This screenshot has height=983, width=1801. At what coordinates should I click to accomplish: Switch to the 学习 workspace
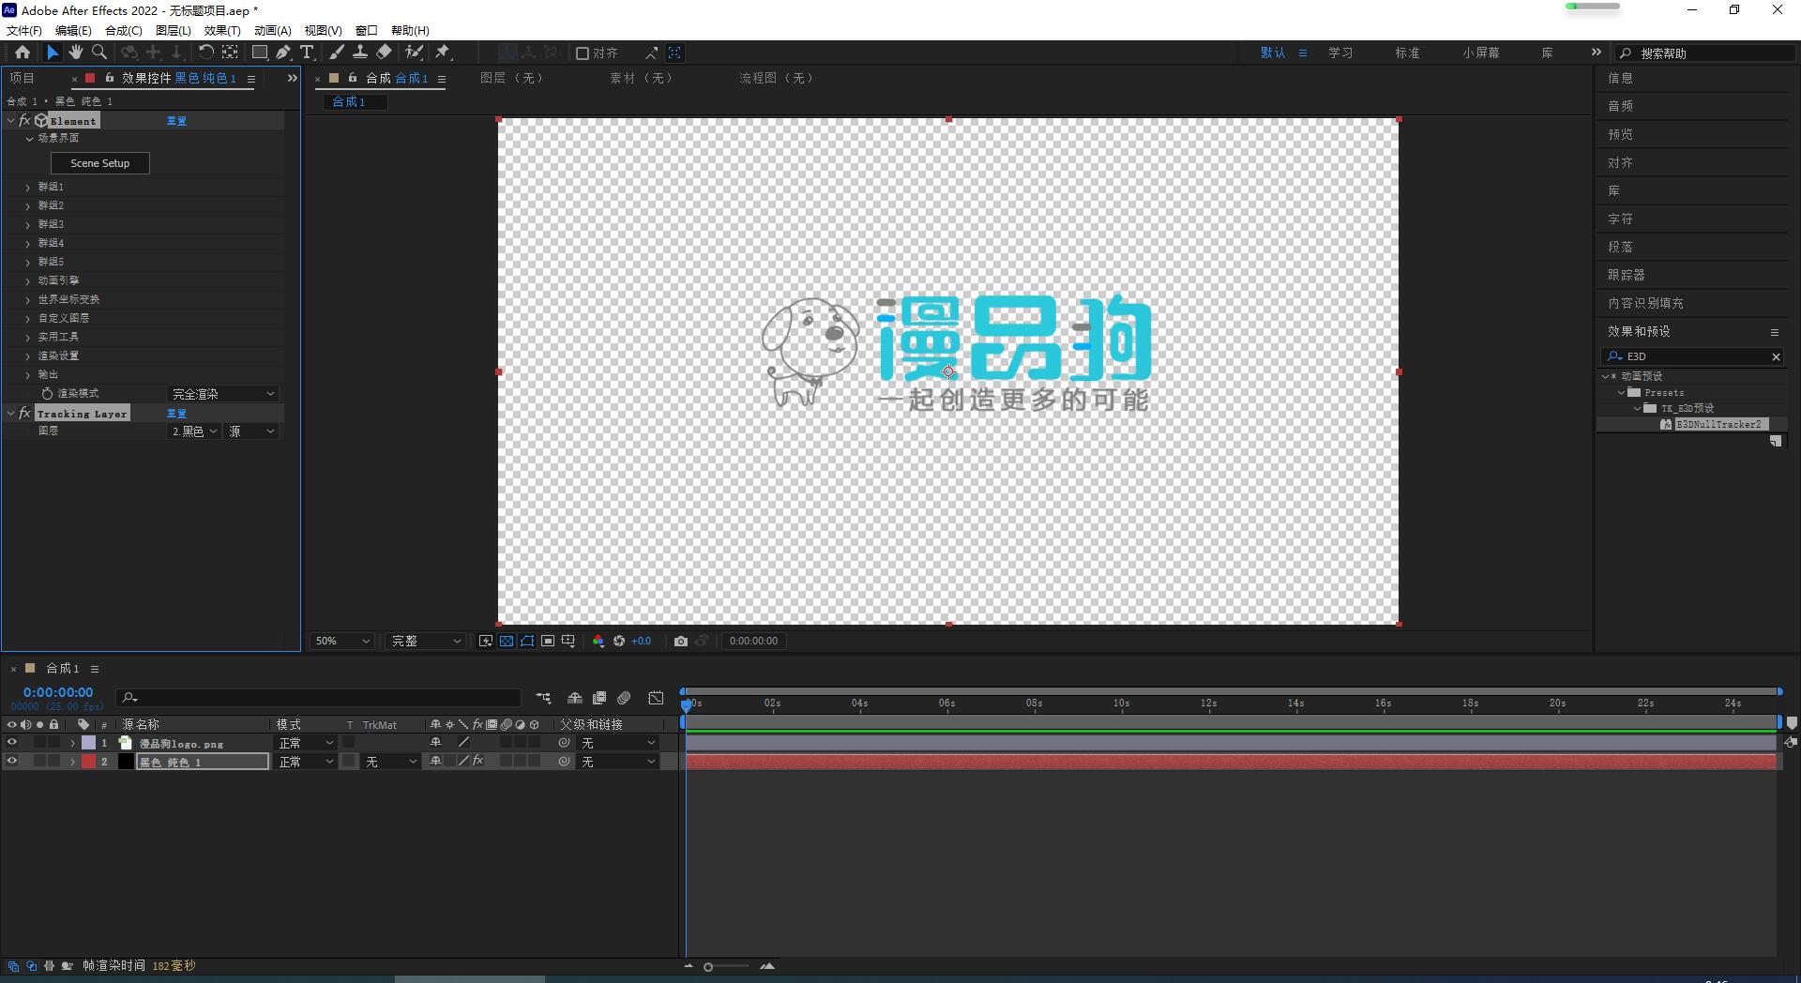pyautogui.click(x=1340, y=53)
